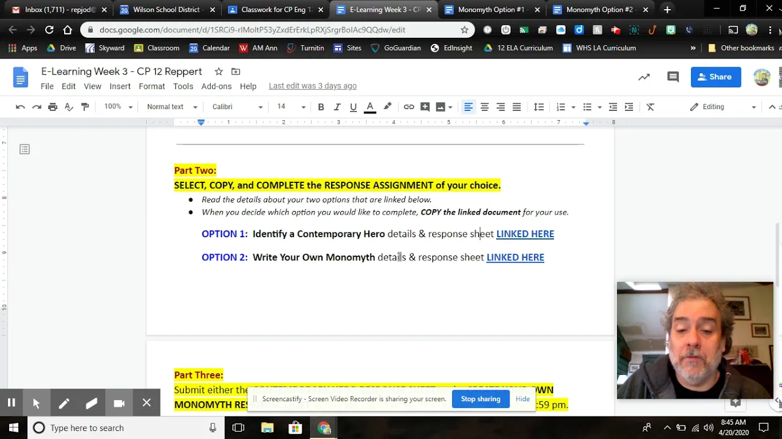This screenshot has height=439, width=782.
Task: Toggle italic formatting
Action: (x=337, y=107)
